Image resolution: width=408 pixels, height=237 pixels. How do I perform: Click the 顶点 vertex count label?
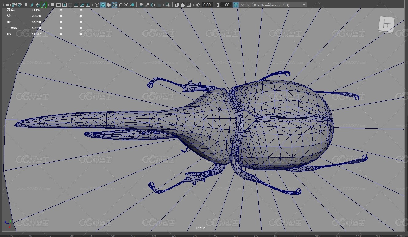tap(11, 10)
